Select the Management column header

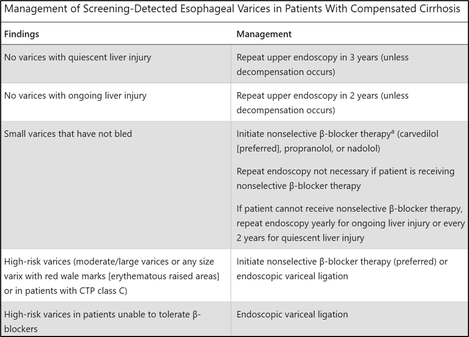264,34
